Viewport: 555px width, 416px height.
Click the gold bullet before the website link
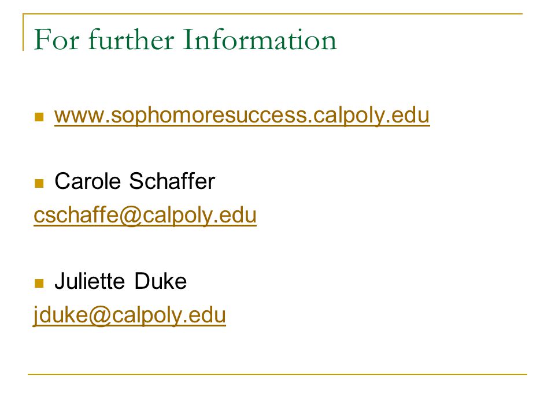39,117
